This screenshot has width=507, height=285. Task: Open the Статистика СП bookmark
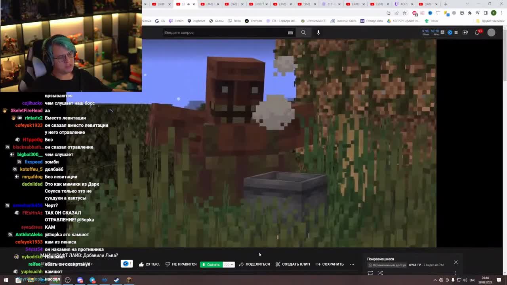point(314,21)
